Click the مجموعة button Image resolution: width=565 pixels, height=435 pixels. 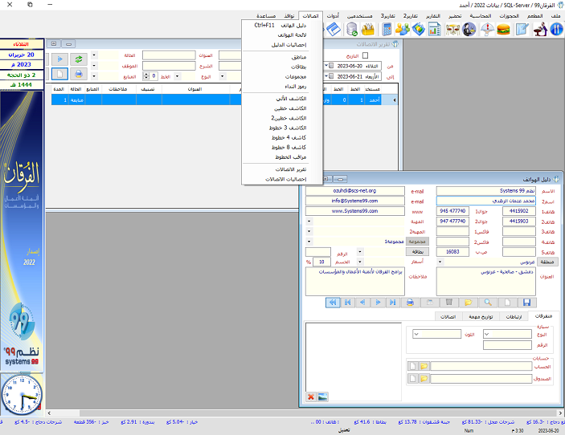pyautogui.click(x=420, y=241)
